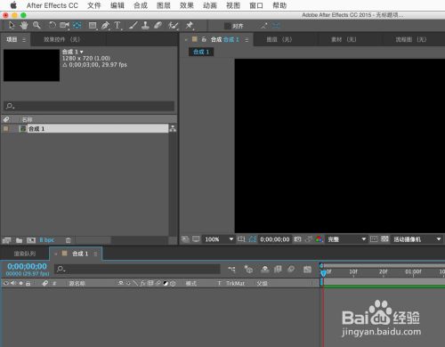Viewport: 445px width, 347px height.
Task: Toggle the viewer lock icon
Action: tap(204, 39)
